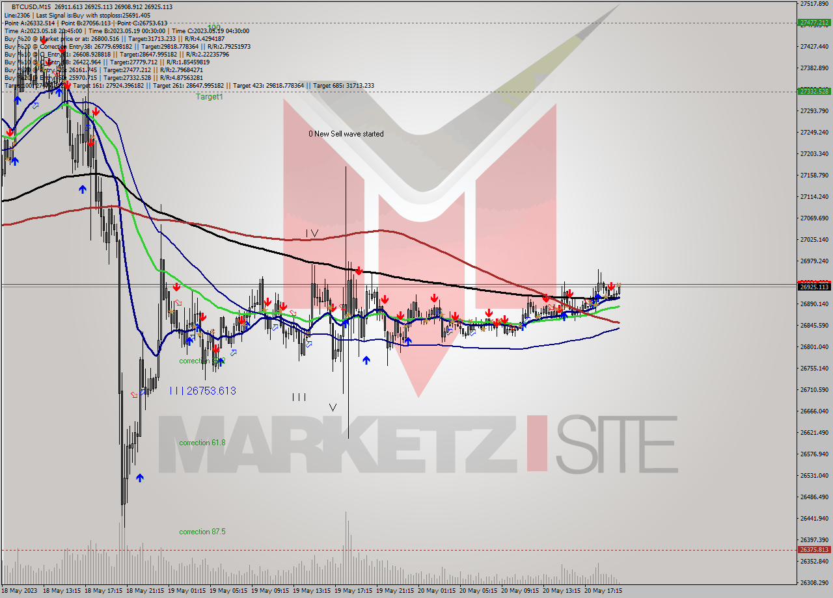The width and height of the screenshot is (833, 598).
Task: Click the 26308.290 price axis label
Action: click(x=814, y=583)
